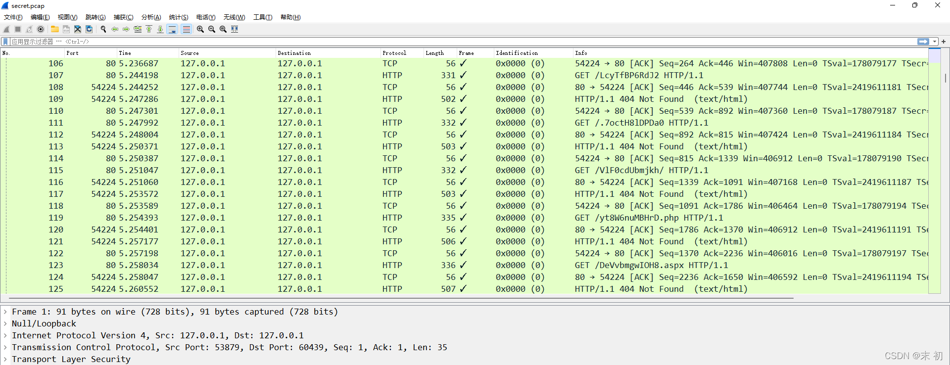Viewport: 950px width, 365px height.
Task: Select packet 119 GET /yt8W6nuMBHrD.php
Action: click(465, 218)
